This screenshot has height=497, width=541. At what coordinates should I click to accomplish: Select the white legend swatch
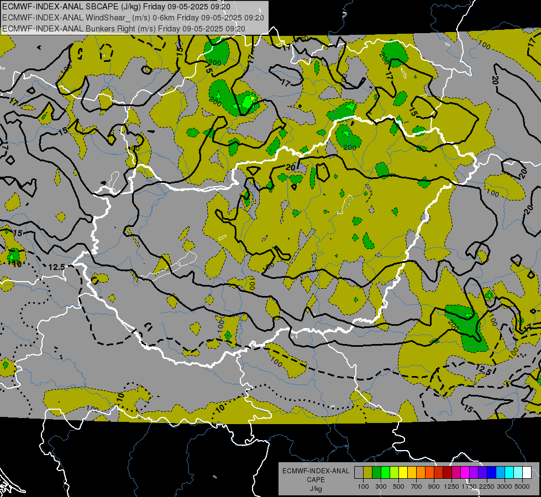pos(527,473)
